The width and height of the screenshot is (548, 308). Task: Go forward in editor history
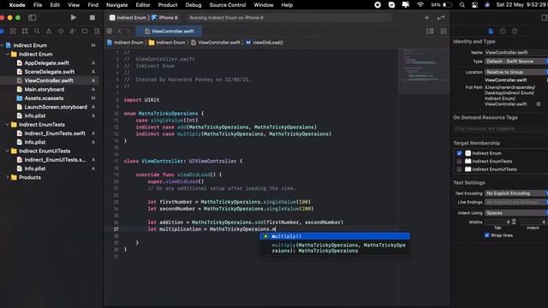tap(128, 31)
